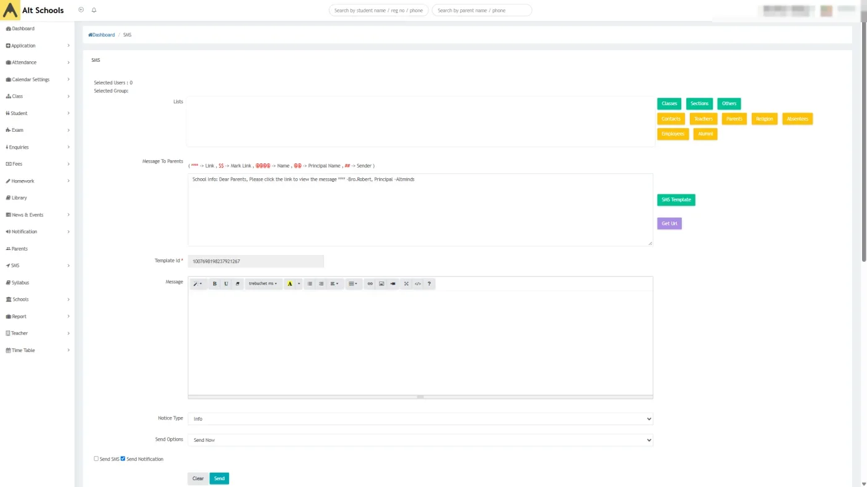Click the Get Url button
The height and width of the screenshot is (487, 867).
coord(669,223)
